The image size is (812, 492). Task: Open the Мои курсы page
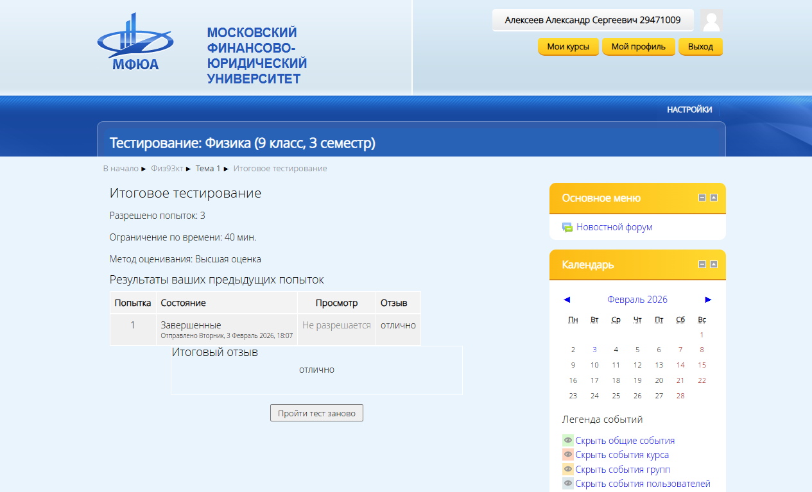coord(567,47)
